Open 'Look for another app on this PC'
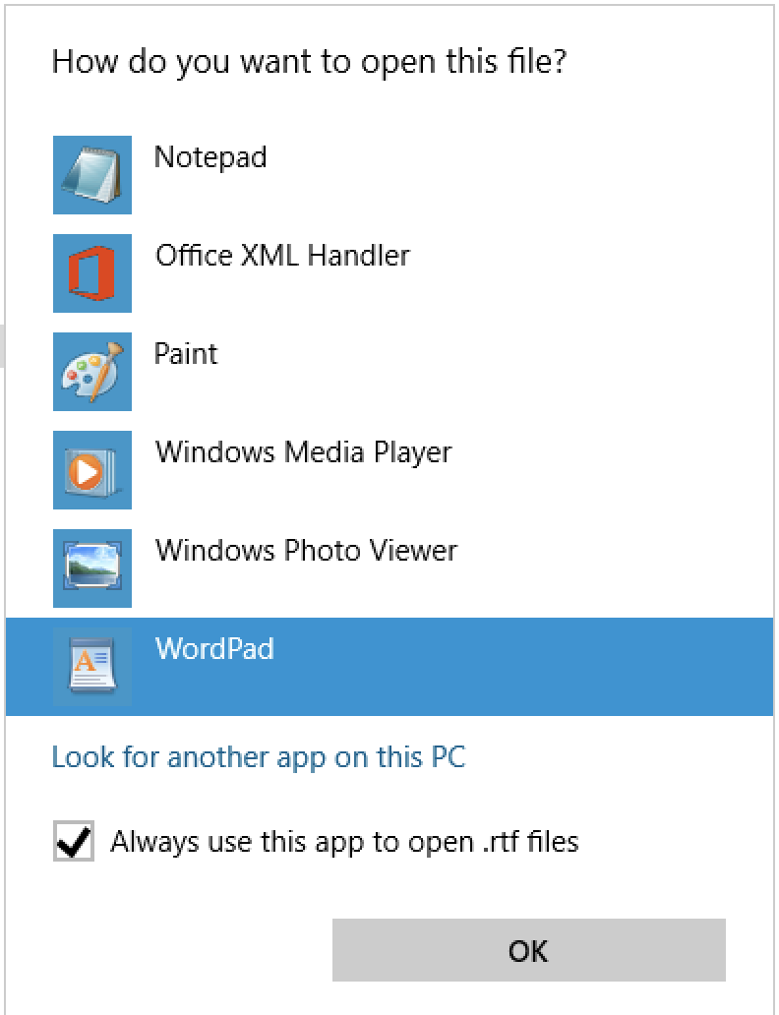 click(x=259, y=758)
